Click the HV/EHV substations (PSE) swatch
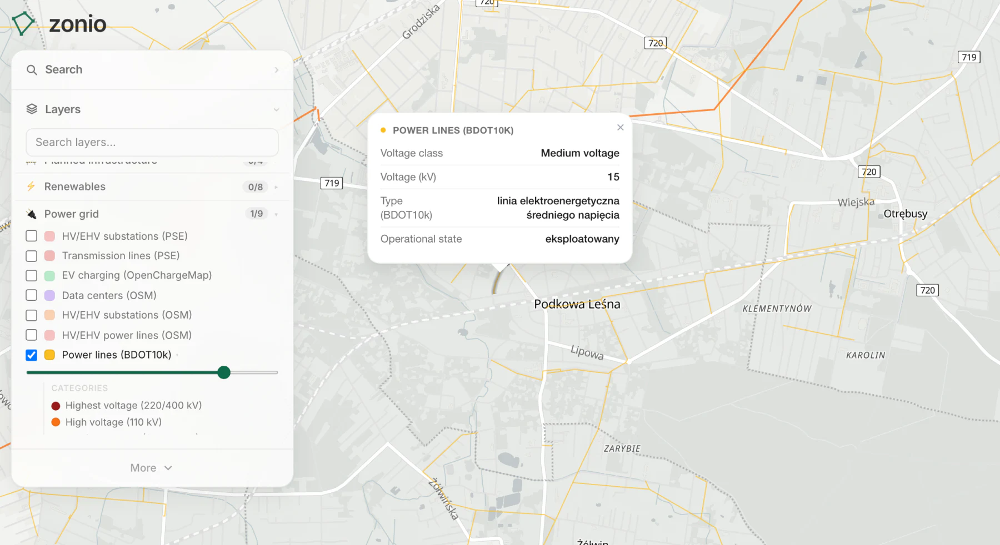The image size is (1000, 545). 49,236
